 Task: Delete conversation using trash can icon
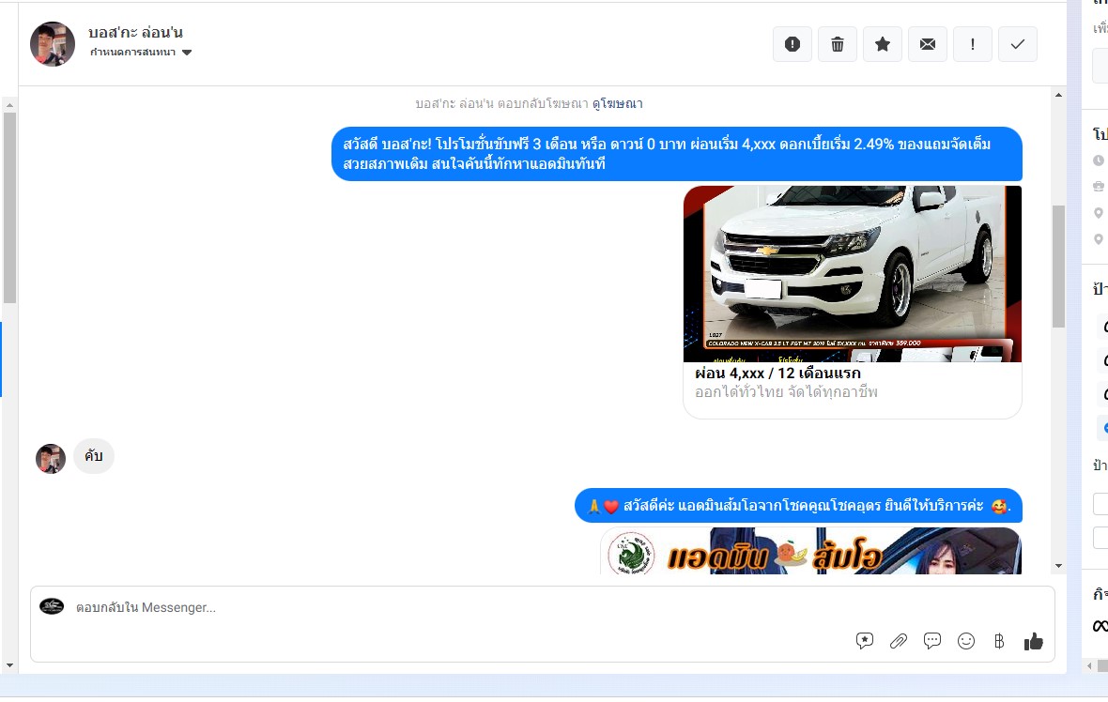point(838,44)
